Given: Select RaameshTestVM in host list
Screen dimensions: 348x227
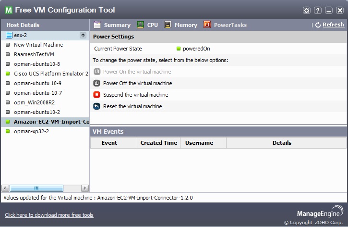Looking at the screenshot, I should 34,54.
